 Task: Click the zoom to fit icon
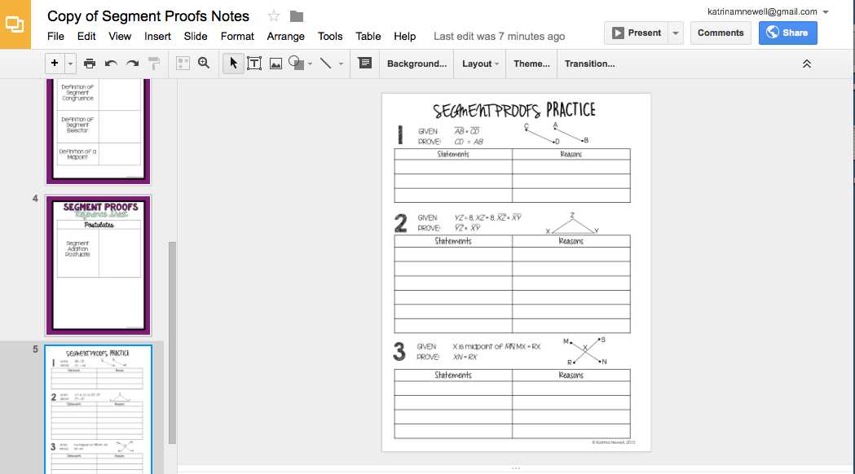183,64
